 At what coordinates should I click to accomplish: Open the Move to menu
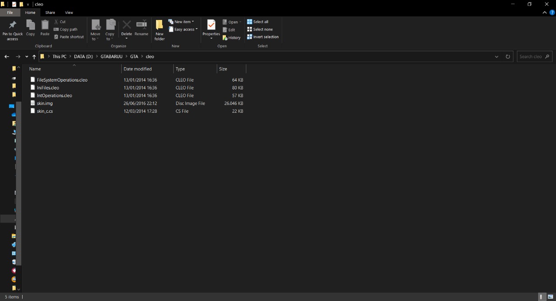pos(96,30)
